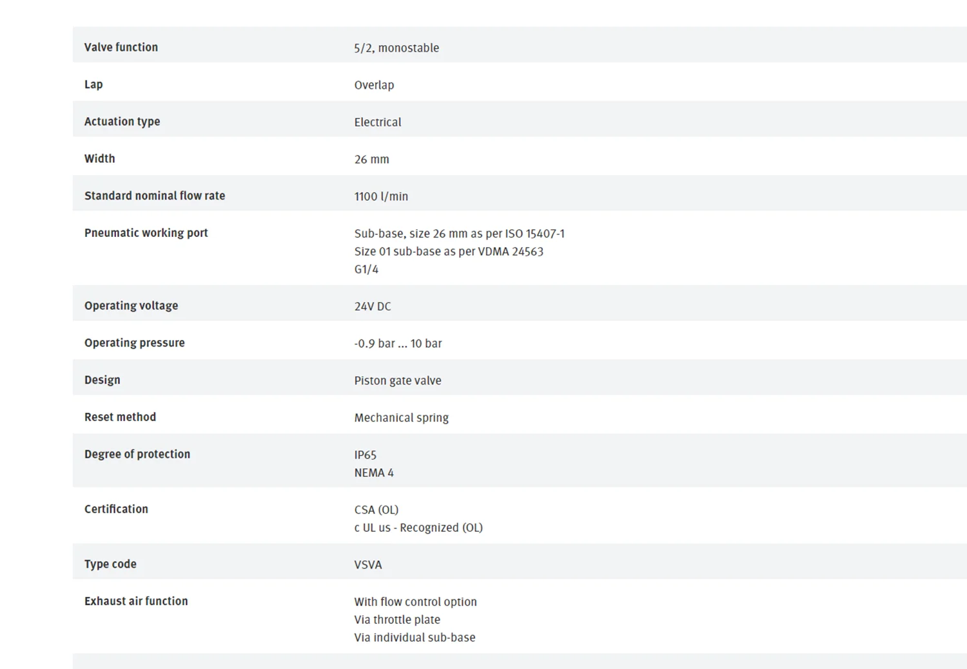Select the "Electrical" actuation value
967x669 pixels.
(377, 122)
